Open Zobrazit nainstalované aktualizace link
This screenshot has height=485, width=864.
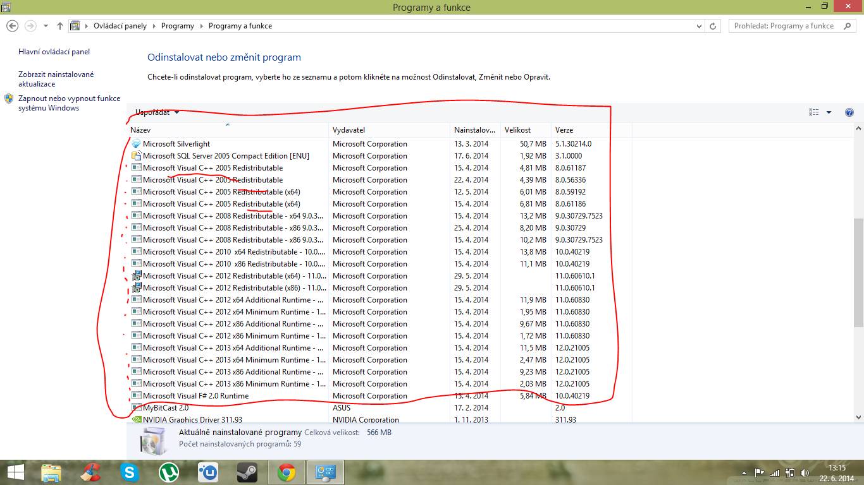pyautogui.click(x=56, y=79)
